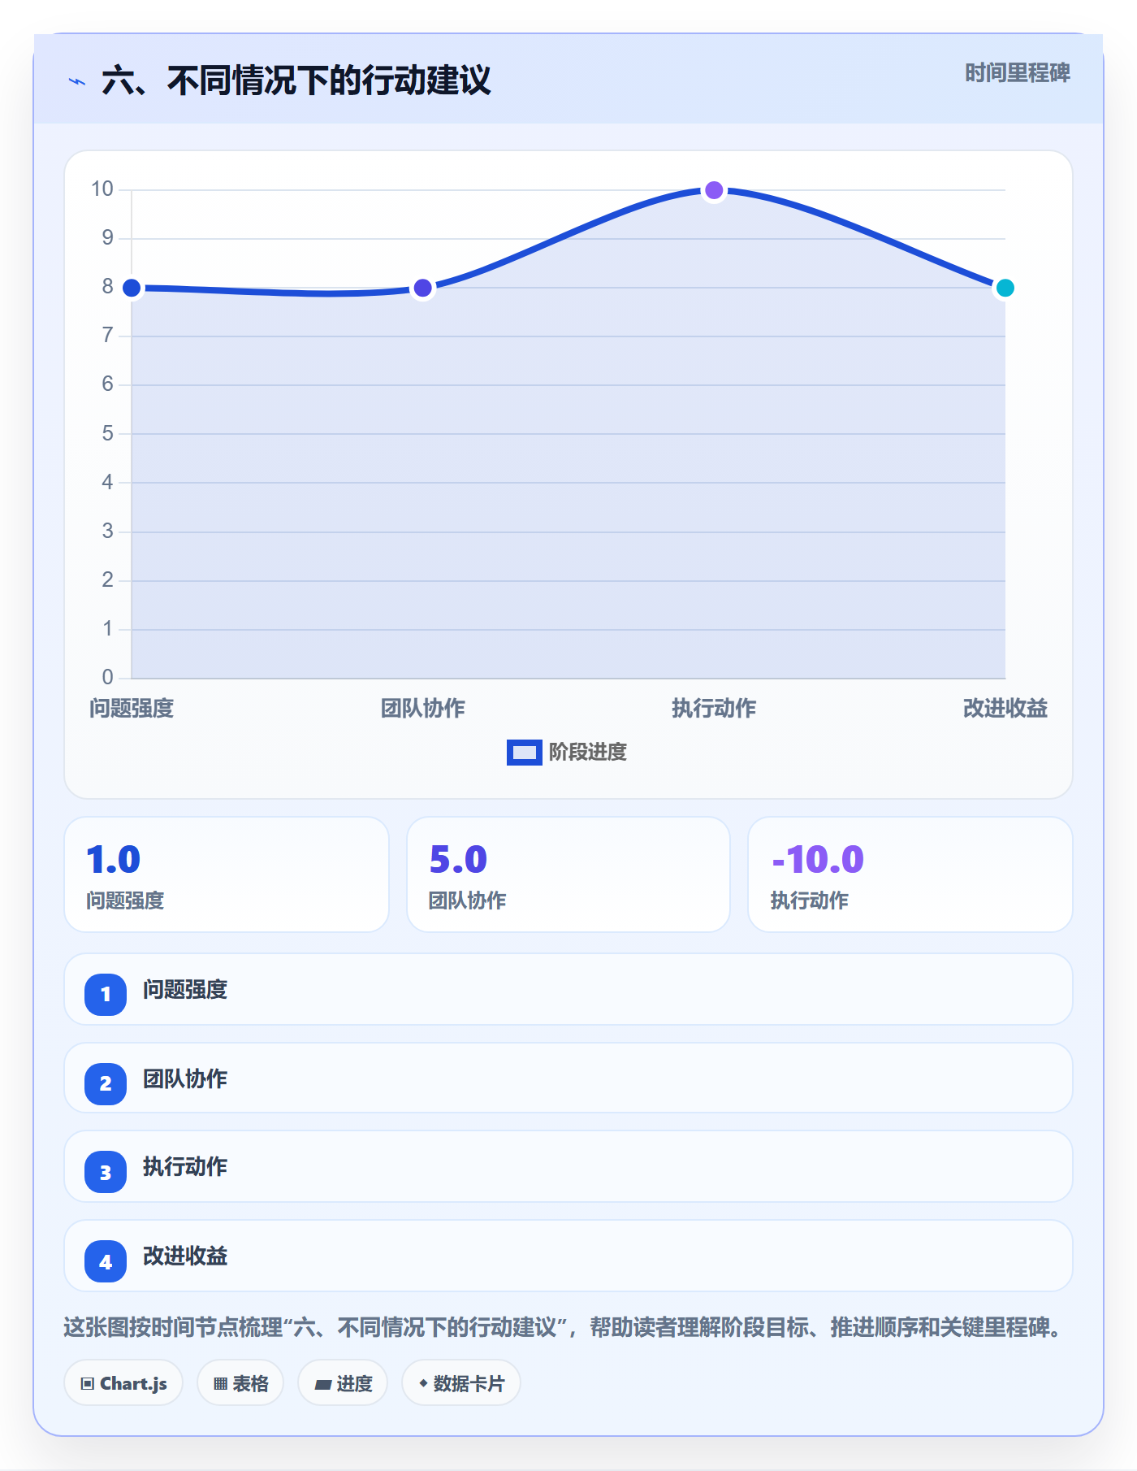Viewport: 1137px width, 1471px height.
Task: Click the number 3 step badge
Action: 106,1172
